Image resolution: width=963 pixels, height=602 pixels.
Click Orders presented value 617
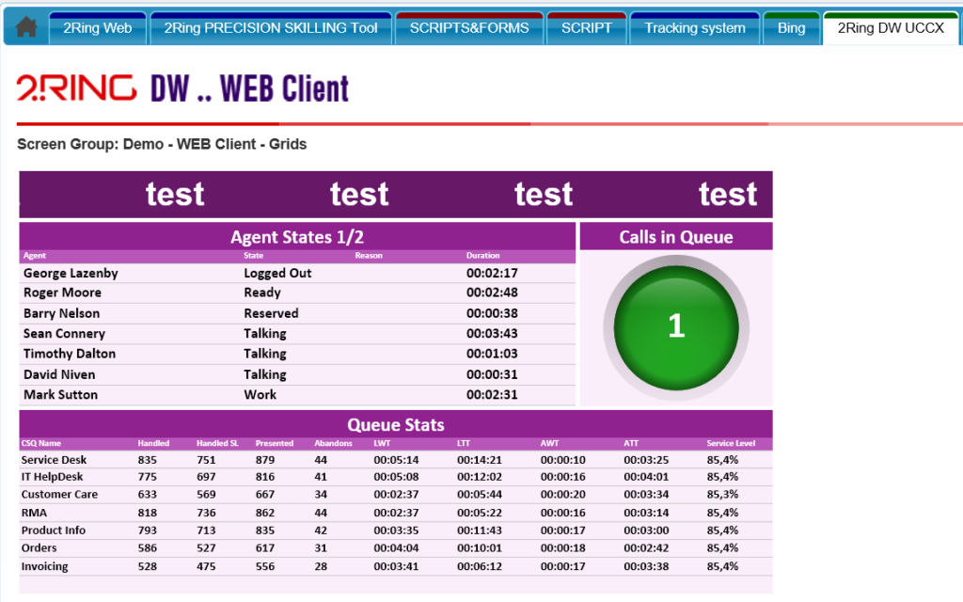click(x=265, y=548)
